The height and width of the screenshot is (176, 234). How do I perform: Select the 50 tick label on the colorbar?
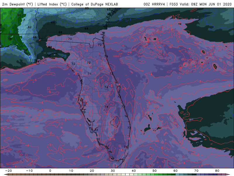[155, 171]
